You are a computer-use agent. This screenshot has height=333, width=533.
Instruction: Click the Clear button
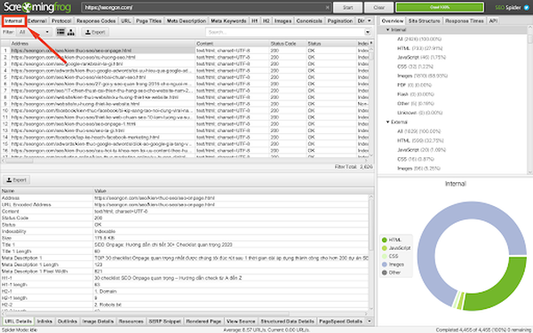[379, 7]
